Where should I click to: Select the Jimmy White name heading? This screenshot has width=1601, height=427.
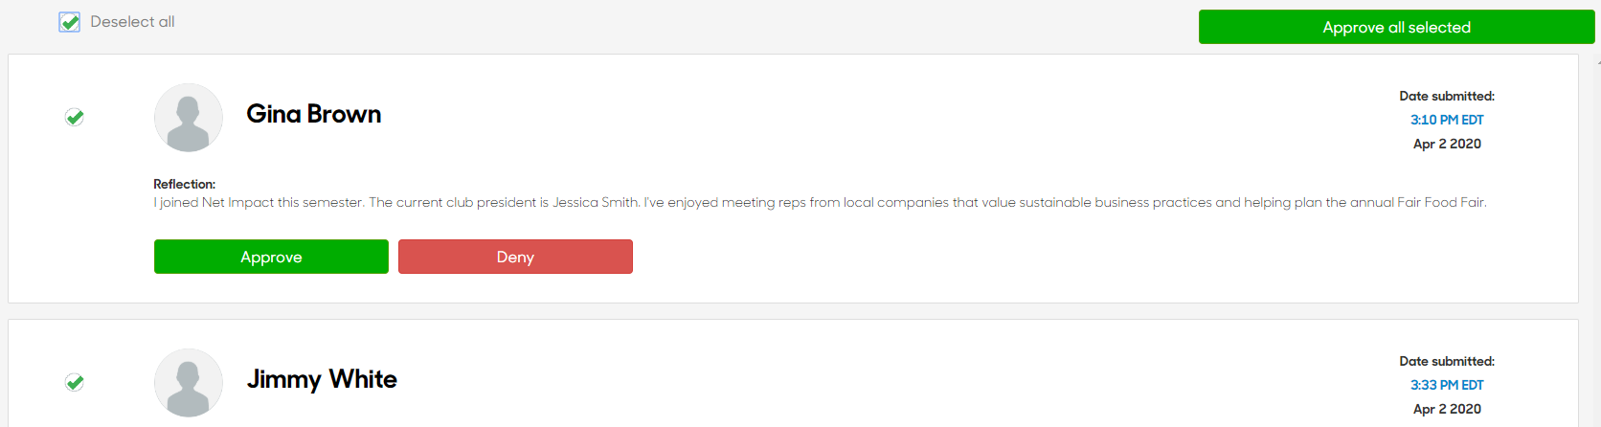click(x=322, y=379)
